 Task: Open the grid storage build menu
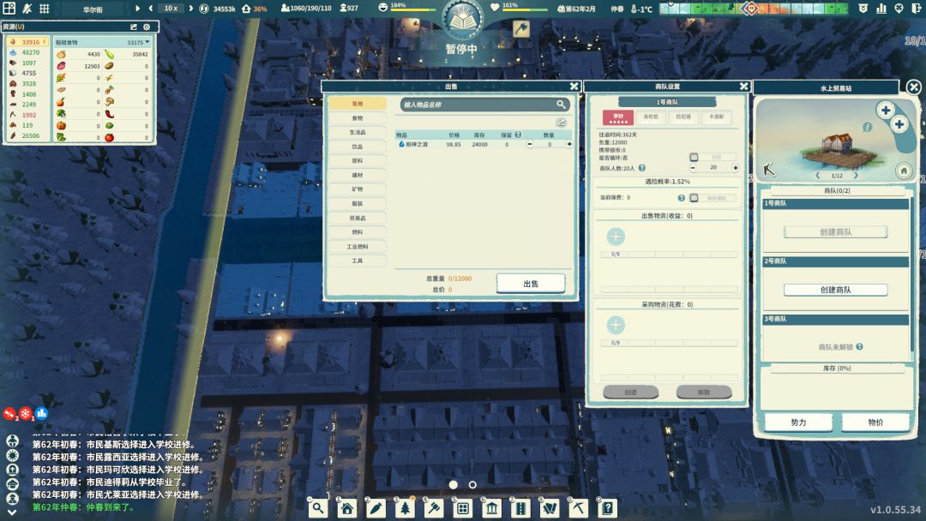463,508
